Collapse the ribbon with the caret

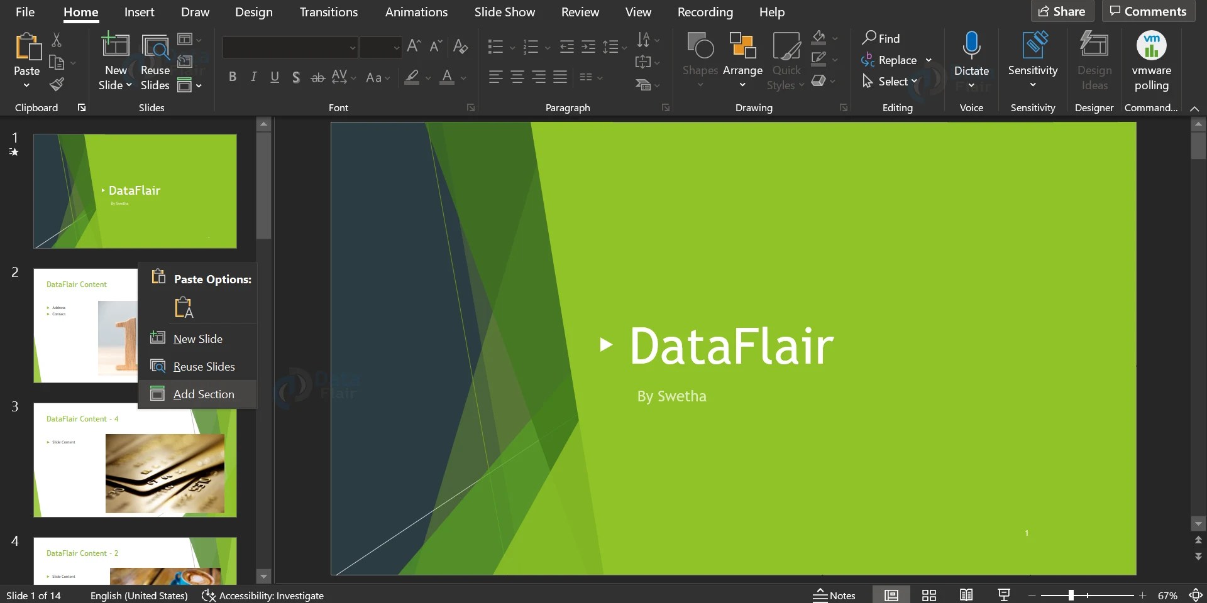point(1194,108)
